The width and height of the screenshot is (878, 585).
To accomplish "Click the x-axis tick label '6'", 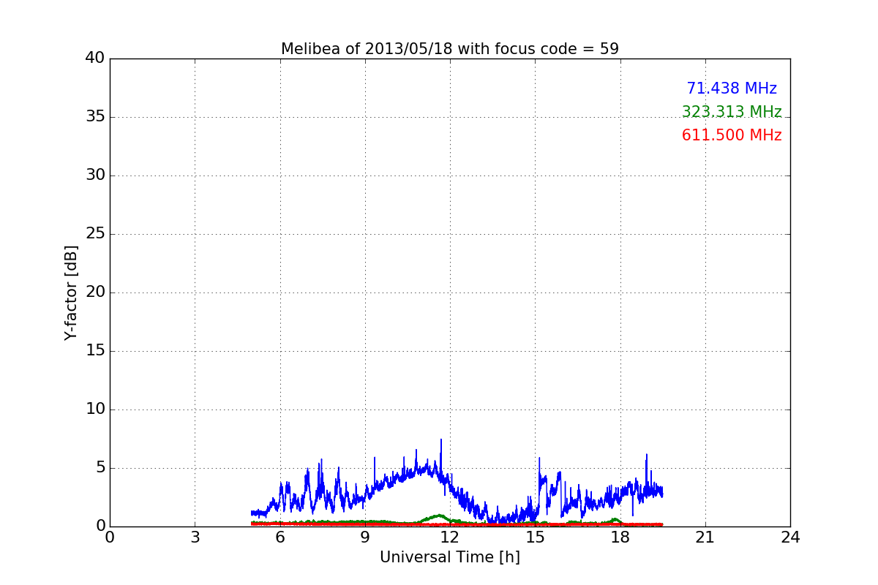I will tap(280, 537).
